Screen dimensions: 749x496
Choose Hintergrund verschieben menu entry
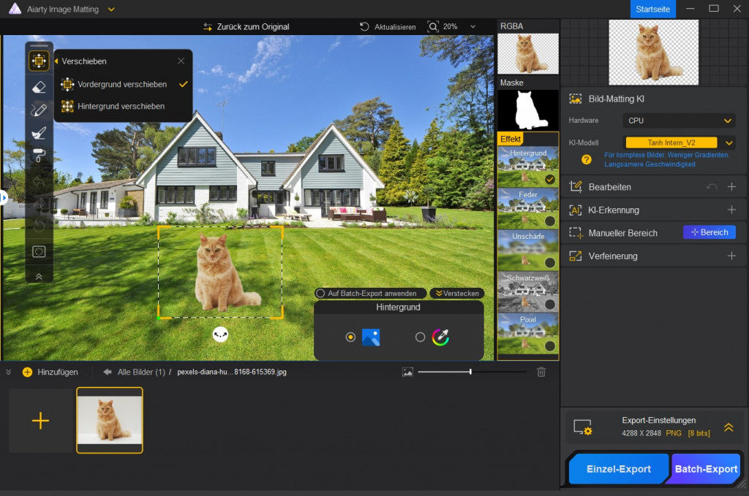pos(121,107)
